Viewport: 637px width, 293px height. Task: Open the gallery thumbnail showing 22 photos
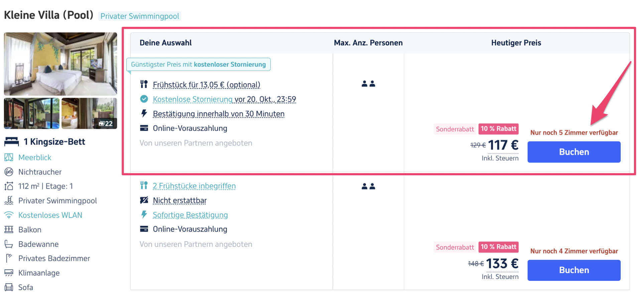pos(89,113)
